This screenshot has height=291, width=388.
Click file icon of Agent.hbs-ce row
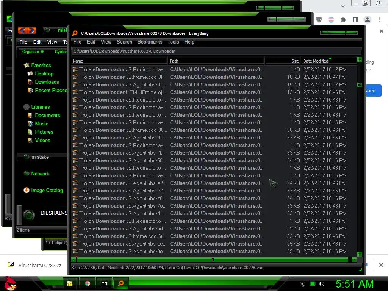point(75,244)
